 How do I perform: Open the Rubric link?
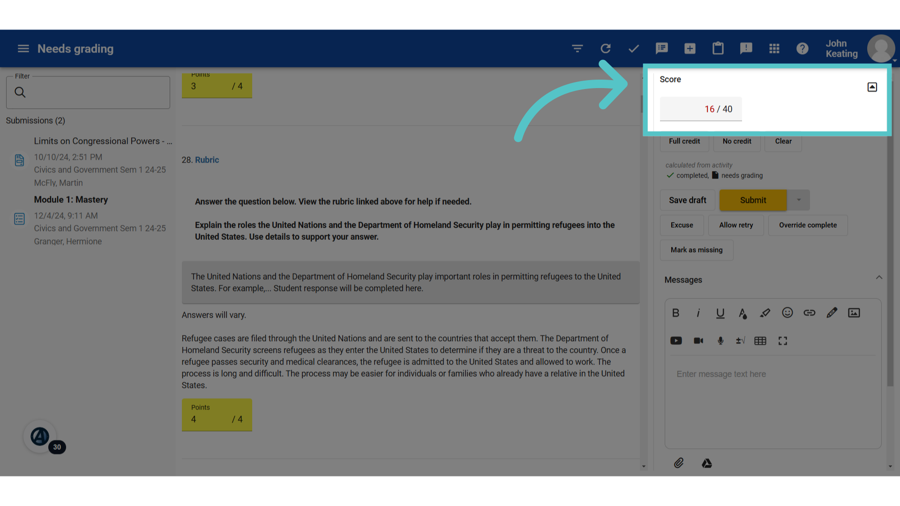click(207, 160)
